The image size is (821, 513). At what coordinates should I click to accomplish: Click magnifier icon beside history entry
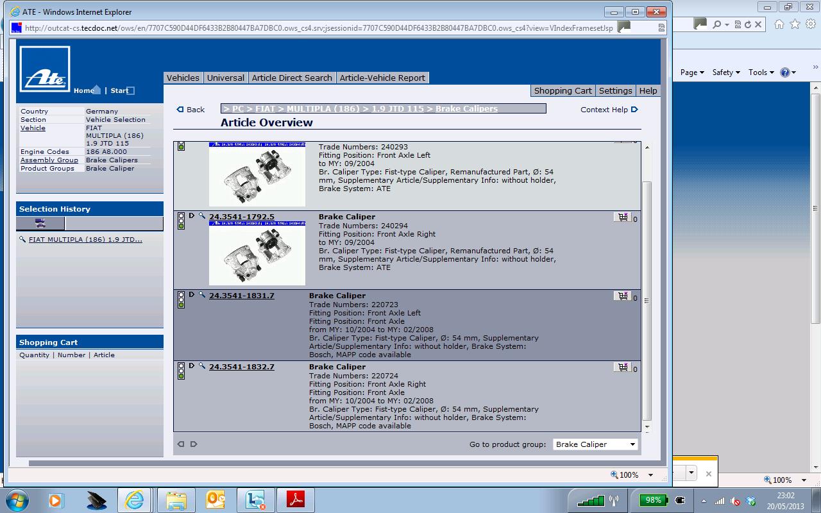pyautogui.click(x=22, y=239)
